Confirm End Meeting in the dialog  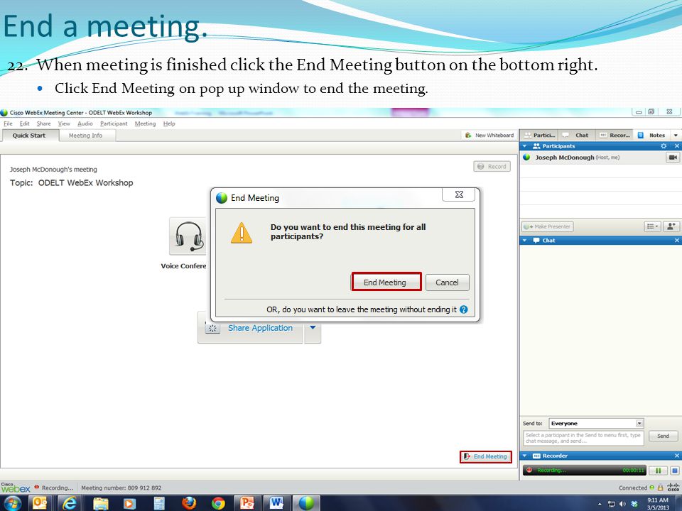click(386, 282)
